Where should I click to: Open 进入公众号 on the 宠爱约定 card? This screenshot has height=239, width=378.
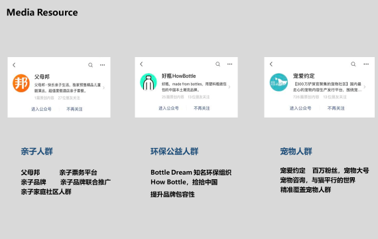tap(300, 108)
